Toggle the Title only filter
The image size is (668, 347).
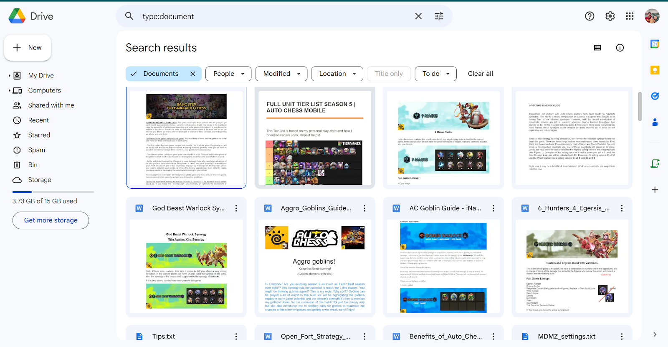tap(389, 74)
